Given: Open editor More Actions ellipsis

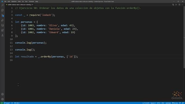Looking at the screenshot, I should point(182,5).
